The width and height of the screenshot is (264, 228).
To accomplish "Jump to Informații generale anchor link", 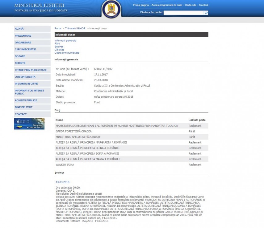I will click(65, 41).
